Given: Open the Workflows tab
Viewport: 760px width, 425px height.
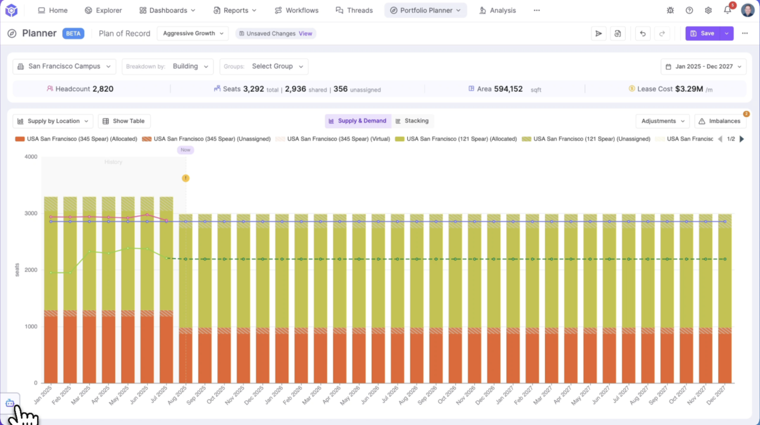Looking at the screenshot, I should point(296,10).
